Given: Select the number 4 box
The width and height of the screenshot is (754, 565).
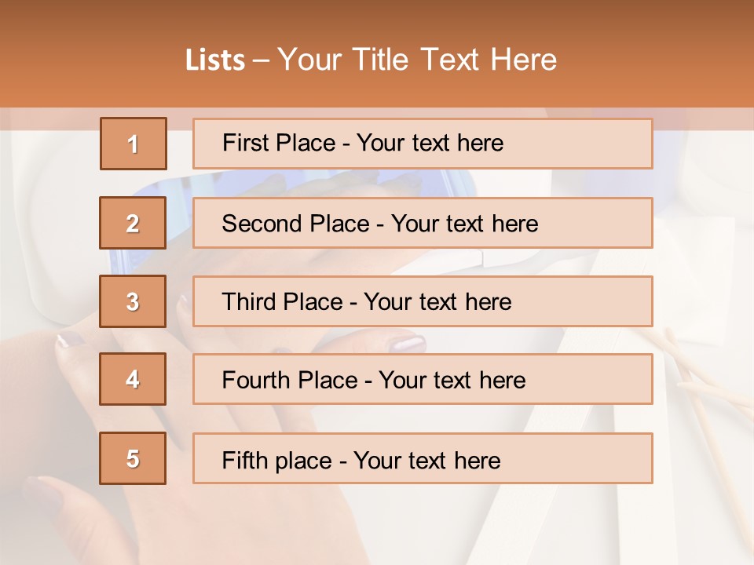Looking at the screenshot, I should (133, 380).
